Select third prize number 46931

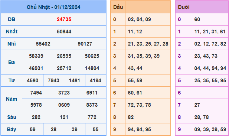[36, 68]
